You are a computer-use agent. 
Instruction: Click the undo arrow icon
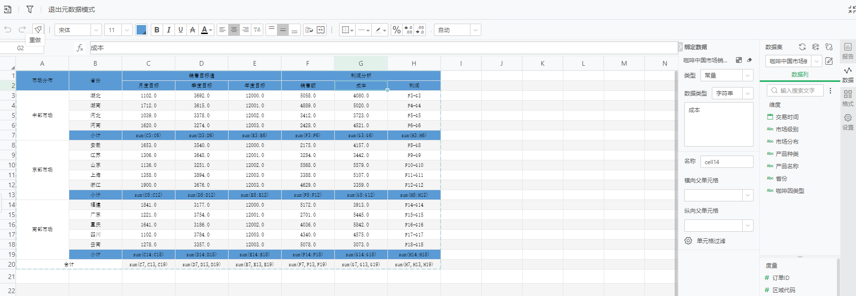8,30
